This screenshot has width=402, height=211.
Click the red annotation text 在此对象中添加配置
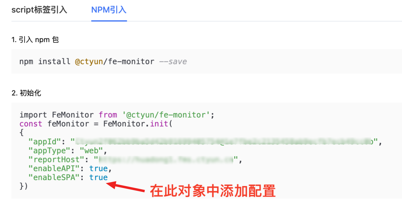[x=212, y=191]
